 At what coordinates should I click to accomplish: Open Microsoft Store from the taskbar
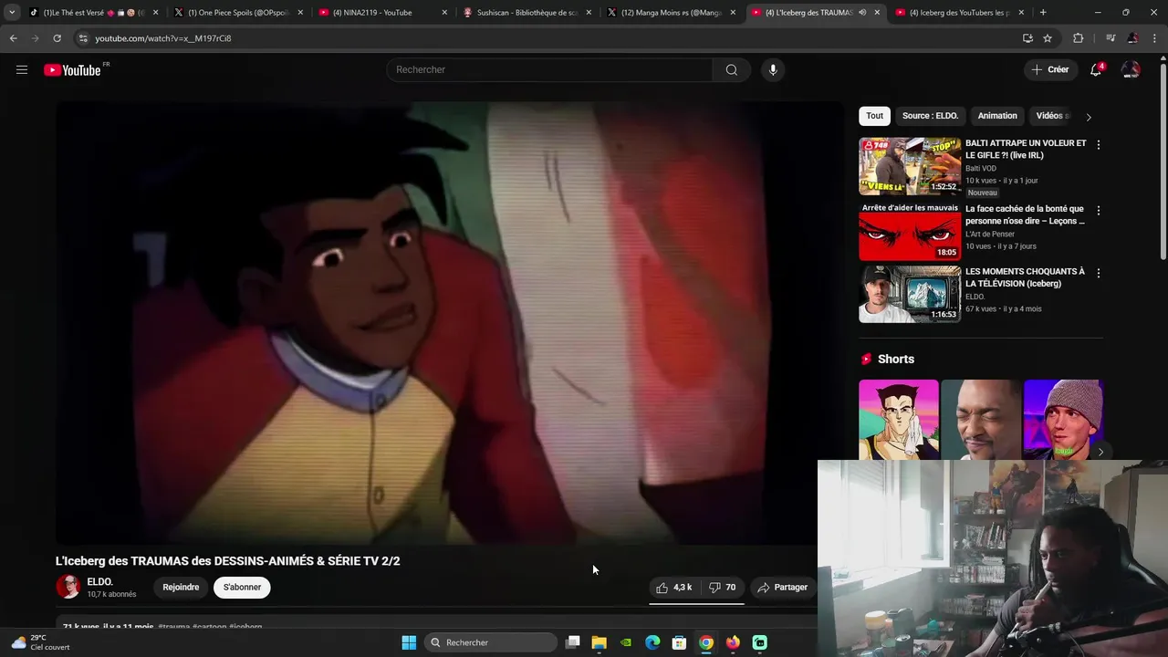pyautogui.click(x=679, y=642)
